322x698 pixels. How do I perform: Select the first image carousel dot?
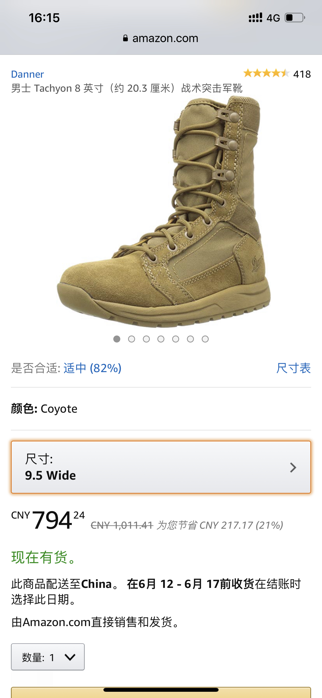117,339
